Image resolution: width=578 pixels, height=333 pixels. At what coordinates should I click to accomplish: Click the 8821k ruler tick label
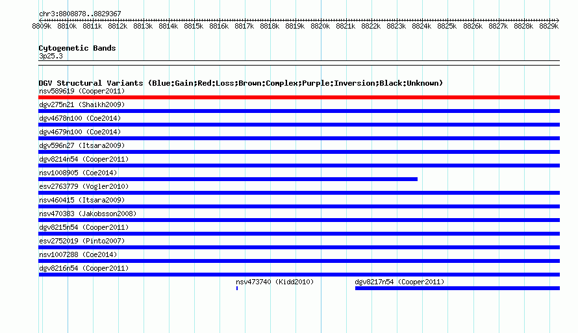point(346,26)
